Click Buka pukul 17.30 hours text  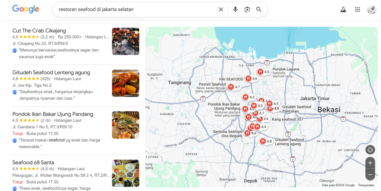[42, 182]
